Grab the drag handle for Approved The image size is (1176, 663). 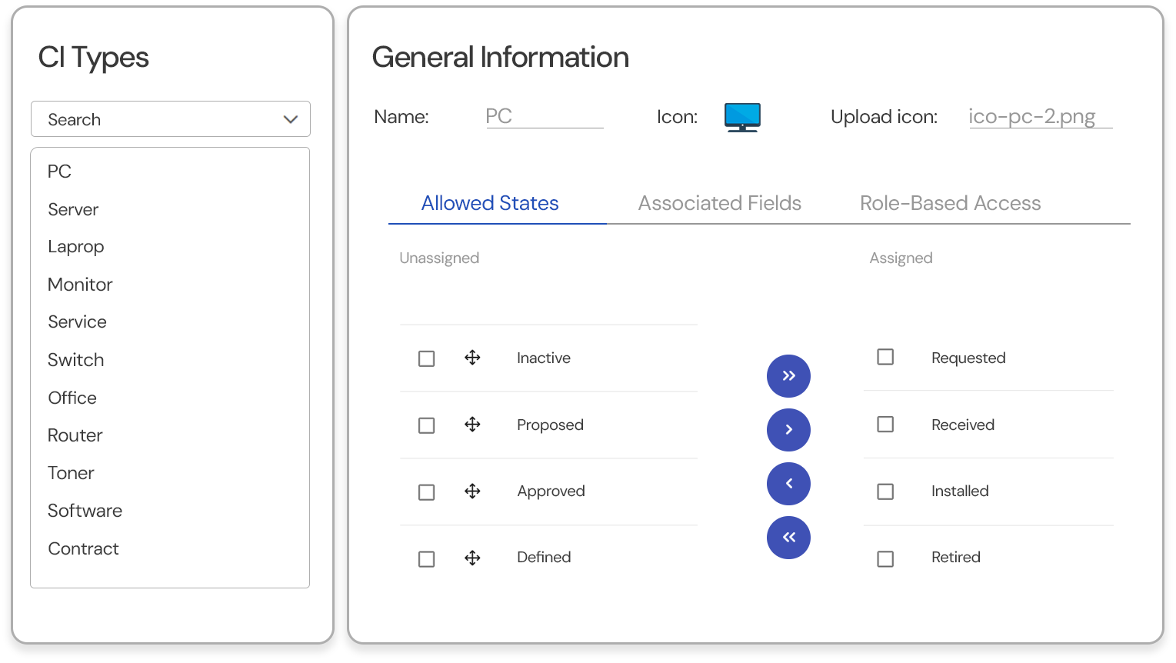tap(472, 491)
